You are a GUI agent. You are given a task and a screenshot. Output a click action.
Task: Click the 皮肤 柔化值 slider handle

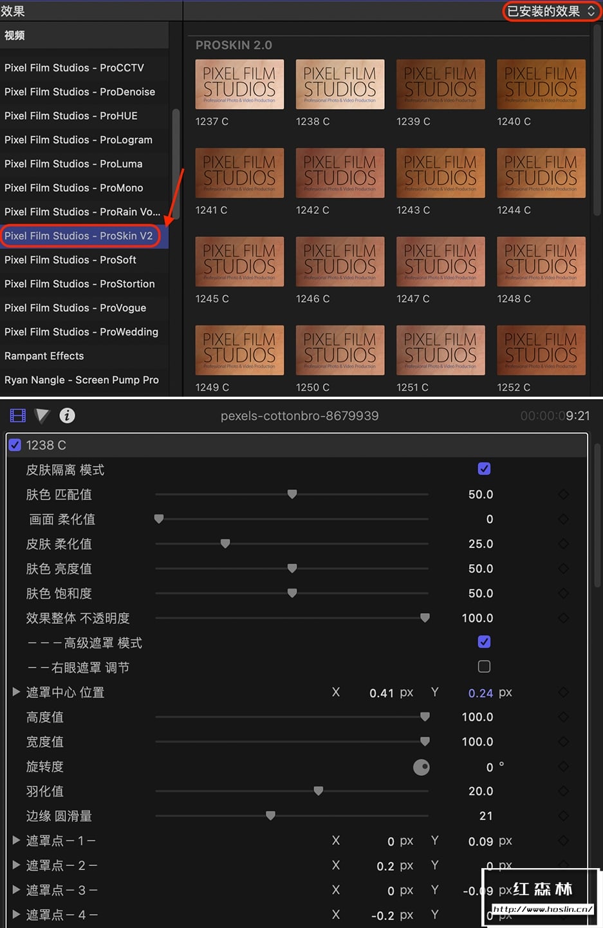point(225,544)
